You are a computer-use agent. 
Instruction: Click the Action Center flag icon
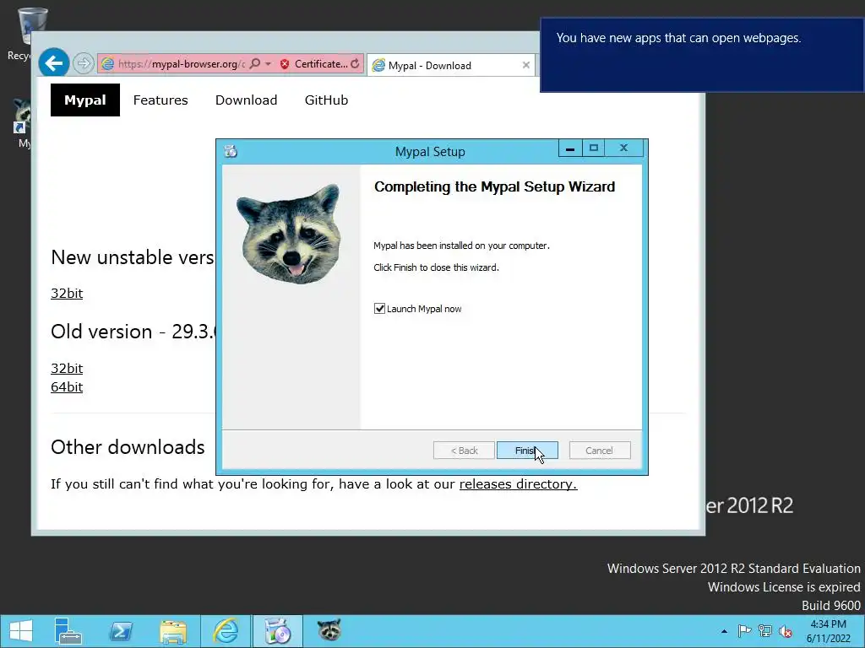744,631
